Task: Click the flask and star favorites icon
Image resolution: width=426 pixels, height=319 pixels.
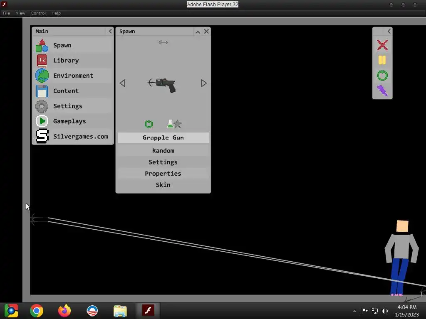Action: pyautogui.click(x=174, y=124)
